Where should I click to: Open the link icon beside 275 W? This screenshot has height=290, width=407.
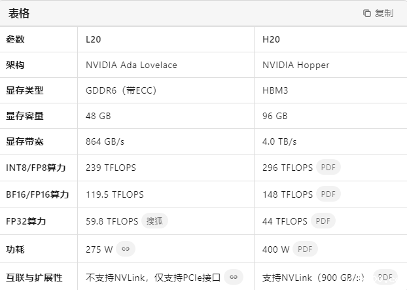coord(126,249)
